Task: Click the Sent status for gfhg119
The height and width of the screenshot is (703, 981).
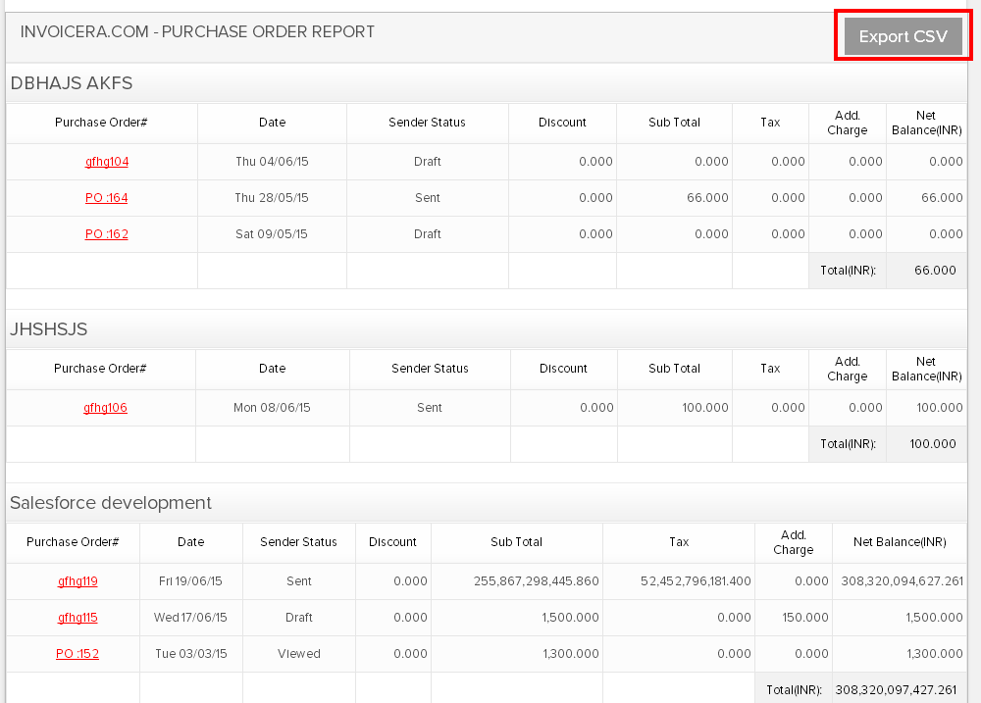Action: coord(299,581)
